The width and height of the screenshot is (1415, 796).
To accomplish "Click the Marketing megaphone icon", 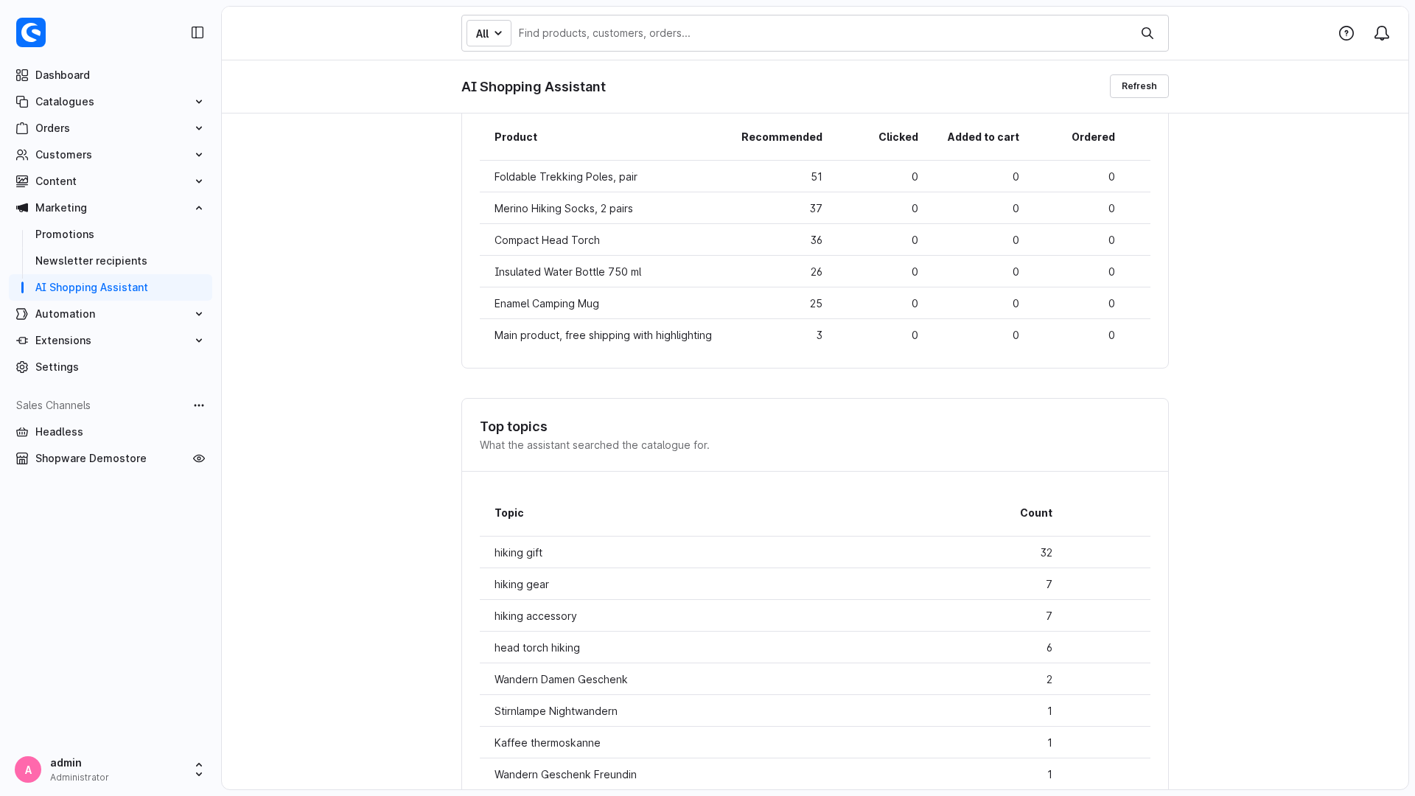I will pyautogui.click(x=22, y=208).
